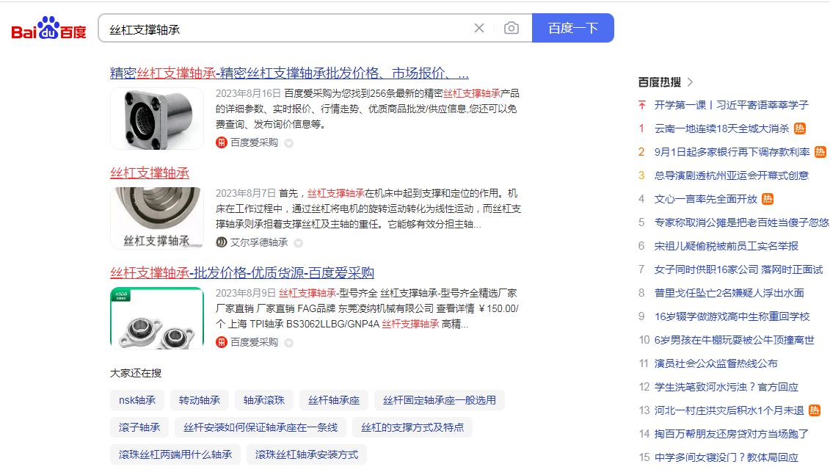Click the pinned top arrow icon in hot search

642,105
